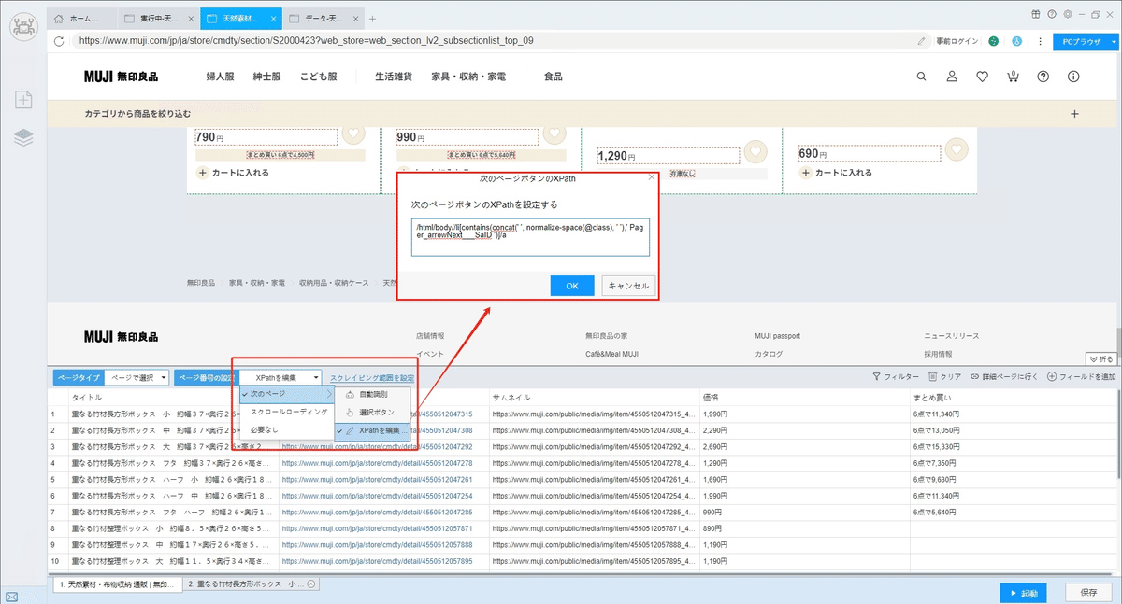The height and width of the screenshot is (604, 1122).
Task: Select bottom tab 2. 重なる竹材長方形ボックス
Action: point(251,584)
